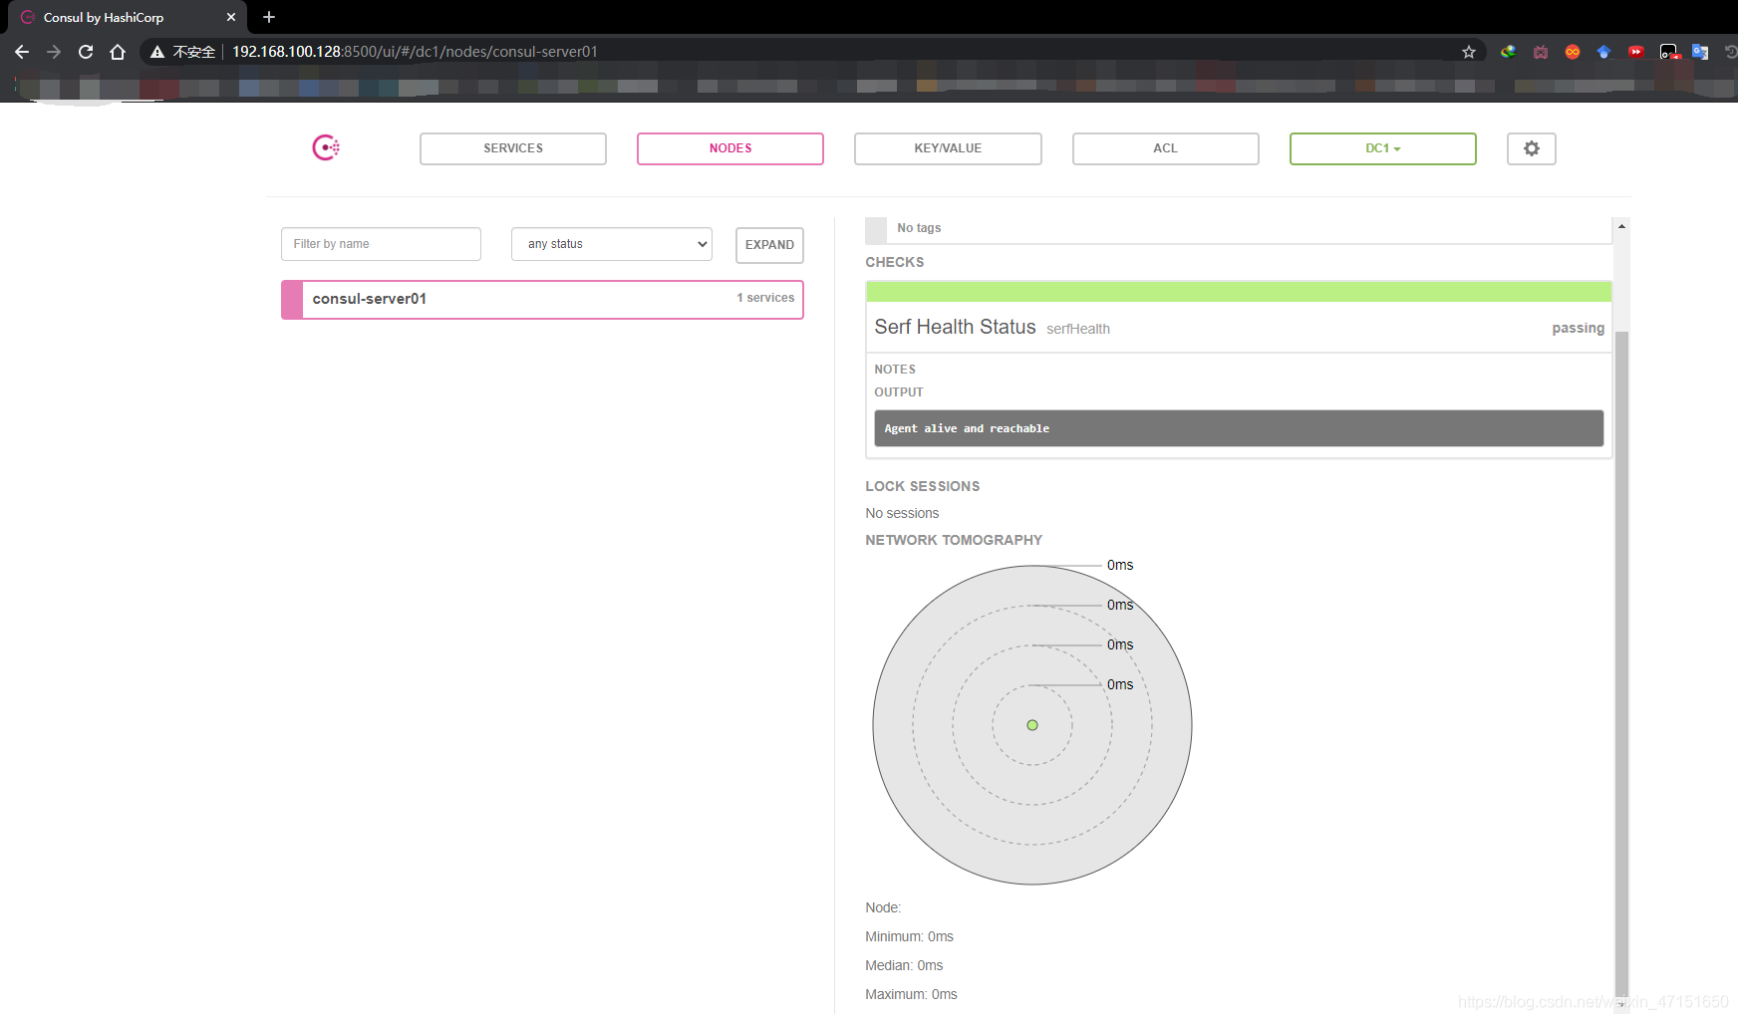Click the Minimum: 0ms value
The image size is (1738, 1020).
(909, 936)
